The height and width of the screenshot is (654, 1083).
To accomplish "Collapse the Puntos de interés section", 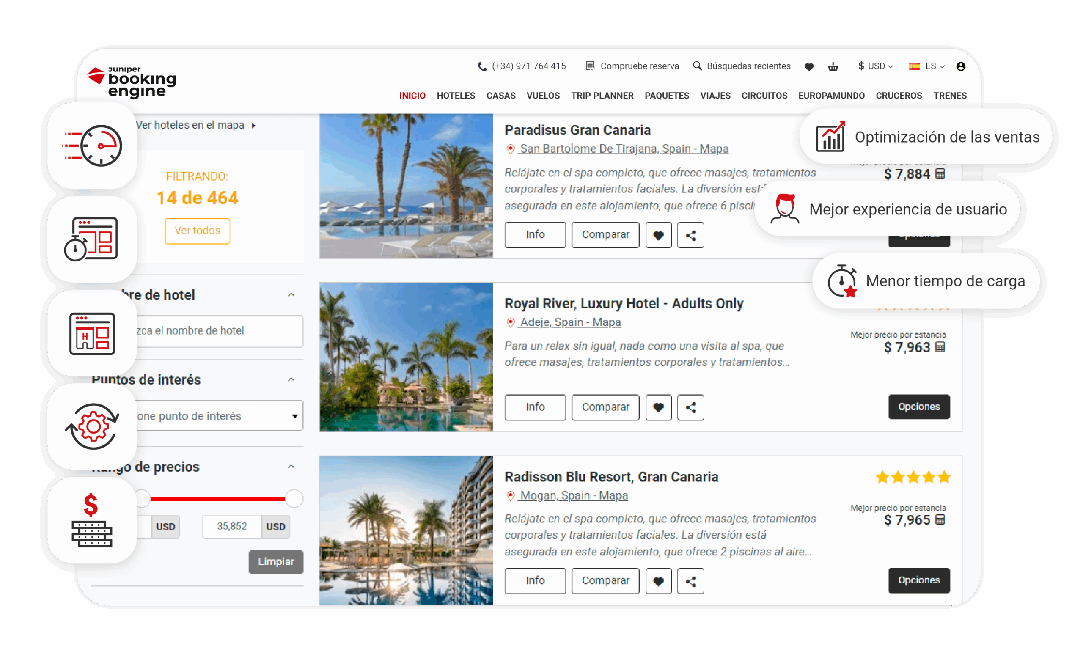I will [291, 380].
